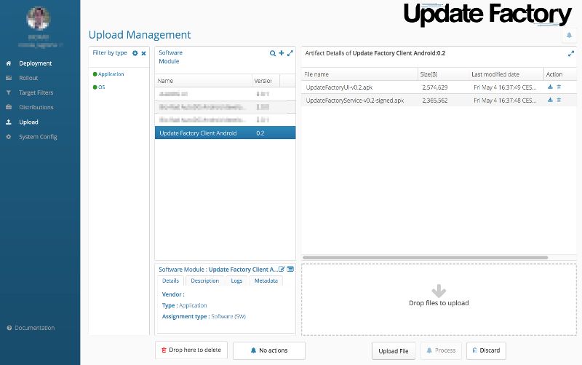Open Target Filters view

(36, 93)
